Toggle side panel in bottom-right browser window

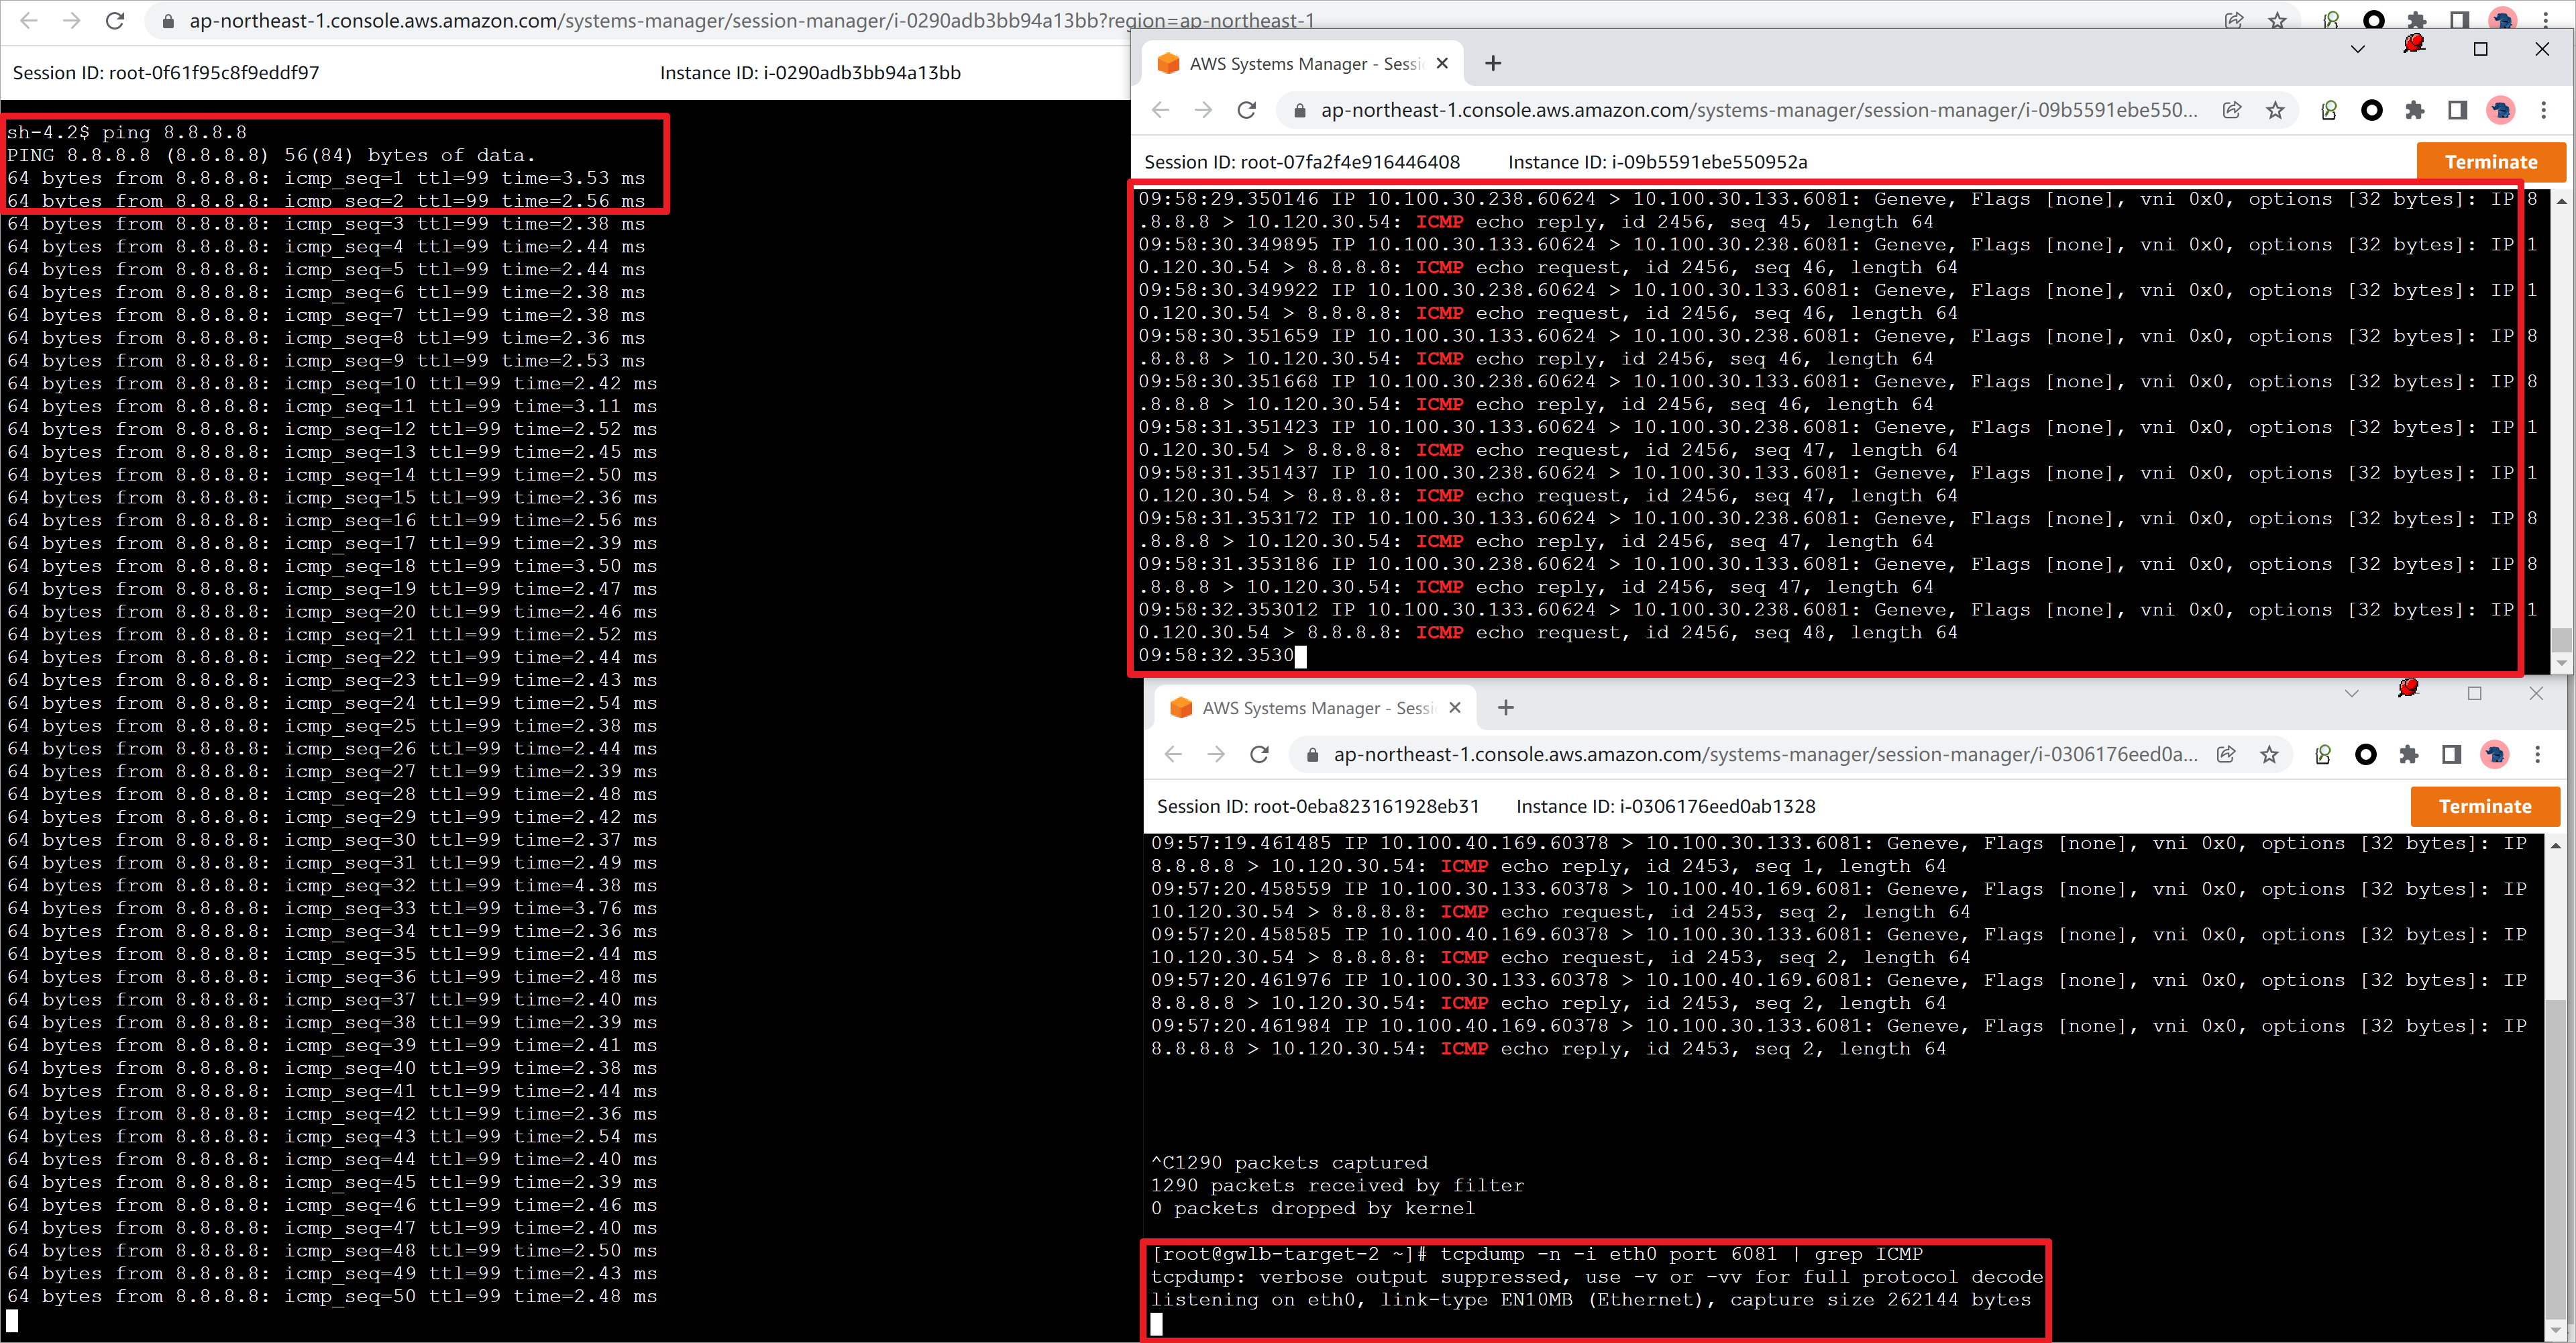2452,754
